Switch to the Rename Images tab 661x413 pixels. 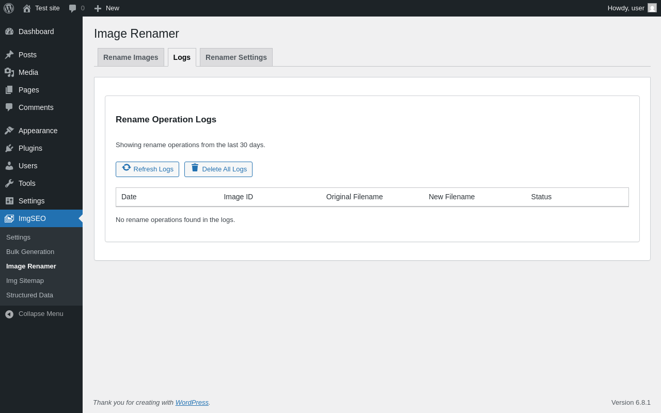coord(131,57)
